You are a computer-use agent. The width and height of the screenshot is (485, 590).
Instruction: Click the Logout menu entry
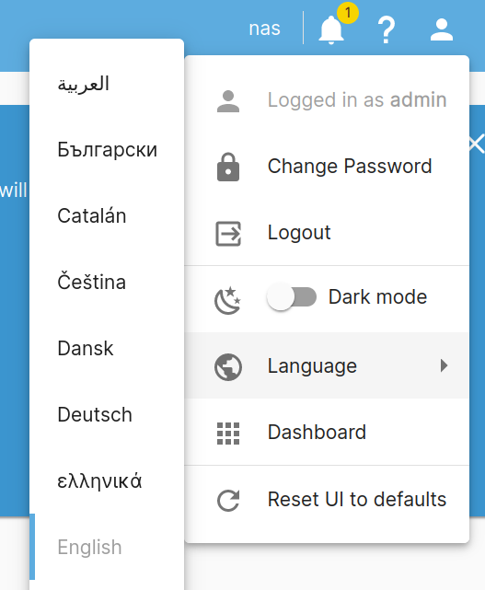coord(327,232)
